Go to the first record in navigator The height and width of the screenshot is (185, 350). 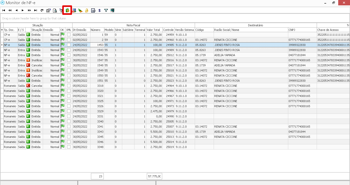[4, 10]
